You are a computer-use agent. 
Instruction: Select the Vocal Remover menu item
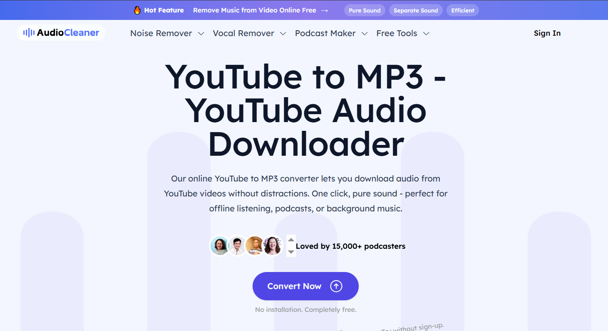pos(243,33)
